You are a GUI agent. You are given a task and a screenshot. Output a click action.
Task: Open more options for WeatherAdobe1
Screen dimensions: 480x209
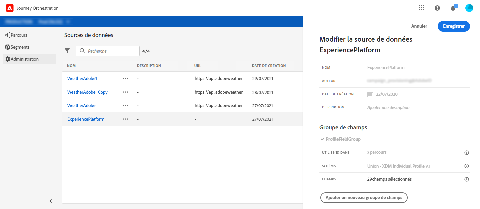click(126, 78)
